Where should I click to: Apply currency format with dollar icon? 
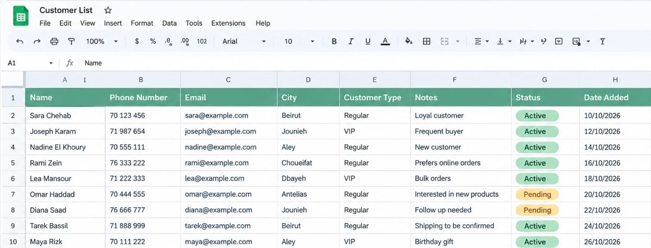coord(137,41)
